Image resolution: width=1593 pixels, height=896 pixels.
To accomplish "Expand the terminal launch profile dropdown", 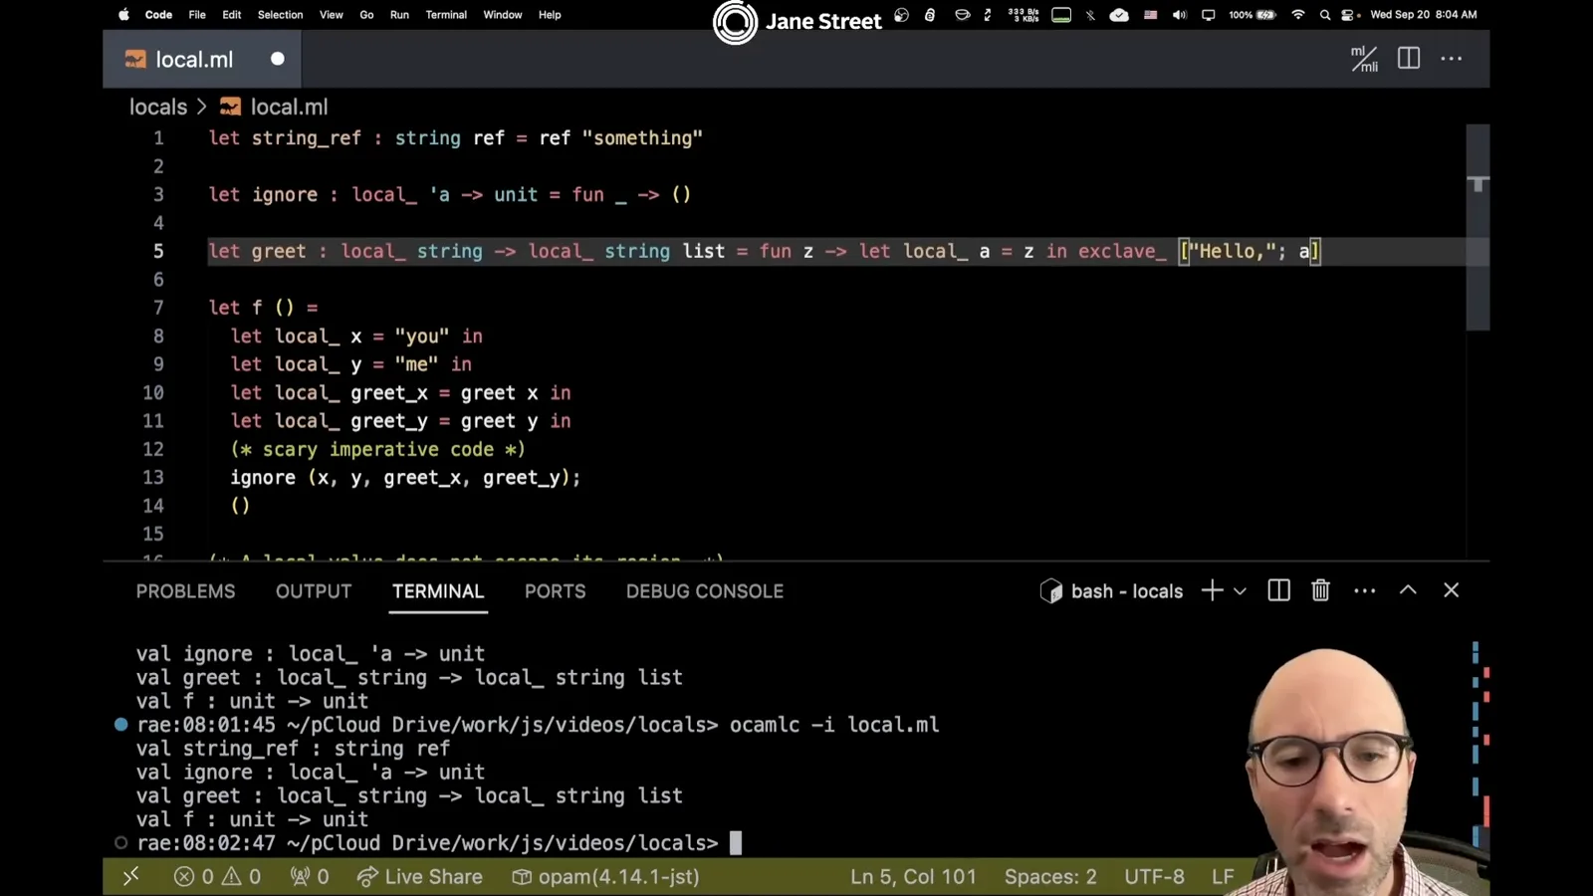I will 1240,591.
